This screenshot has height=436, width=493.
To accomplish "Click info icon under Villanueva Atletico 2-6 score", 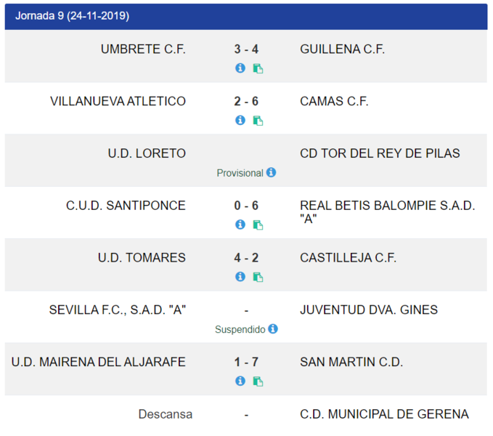I will click(240, 120).
